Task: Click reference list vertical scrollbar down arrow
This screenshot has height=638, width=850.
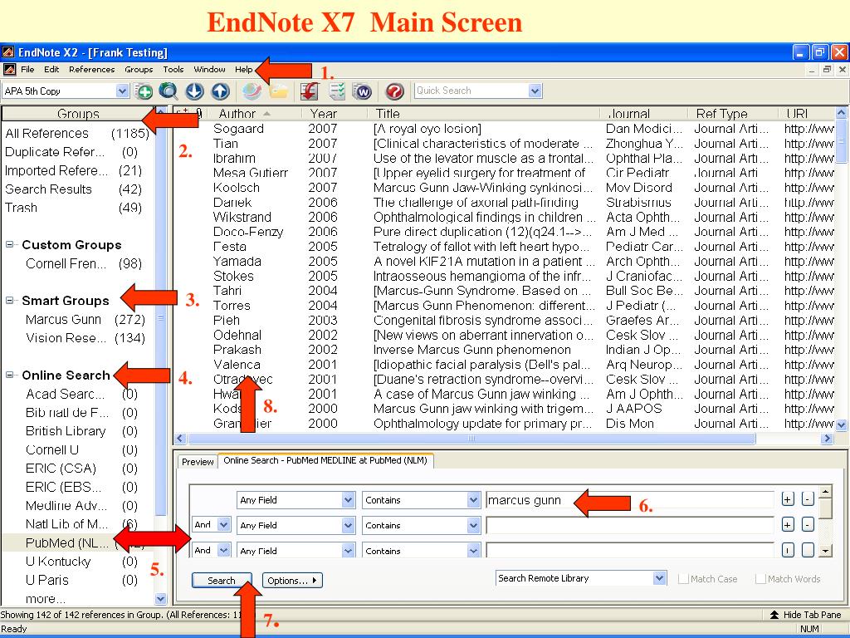Action: coord(842,425)
